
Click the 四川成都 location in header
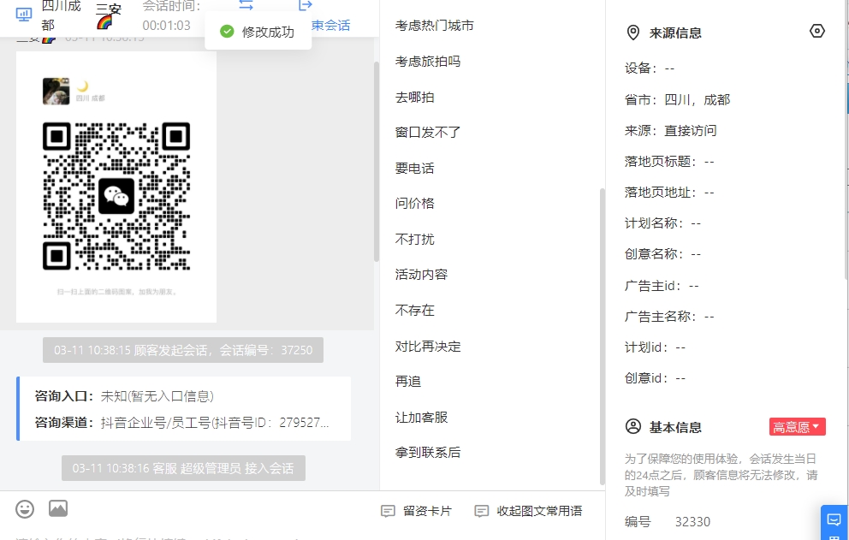point(61,15)
